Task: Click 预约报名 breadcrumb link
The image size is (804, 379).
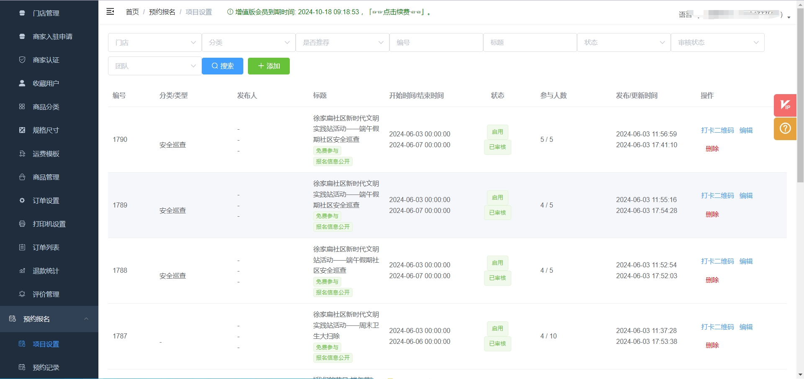Action: pyautogui.click(x=162, y=12)
